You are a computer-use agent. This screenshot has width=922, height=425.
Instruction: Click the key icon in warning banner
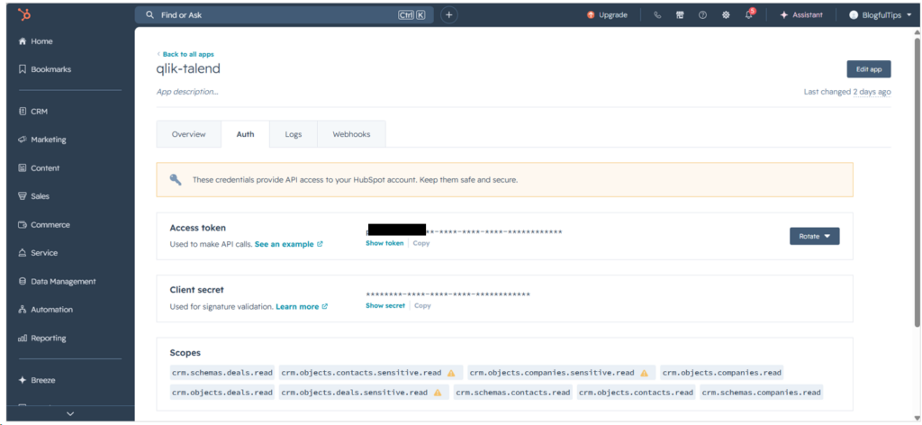pos(176,179)
